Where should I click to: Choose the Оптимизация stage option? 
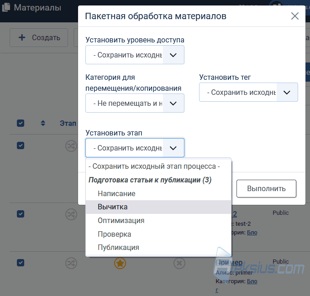click(x=158, y=220)
